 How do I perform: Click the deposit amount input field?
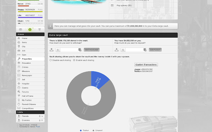134,50
